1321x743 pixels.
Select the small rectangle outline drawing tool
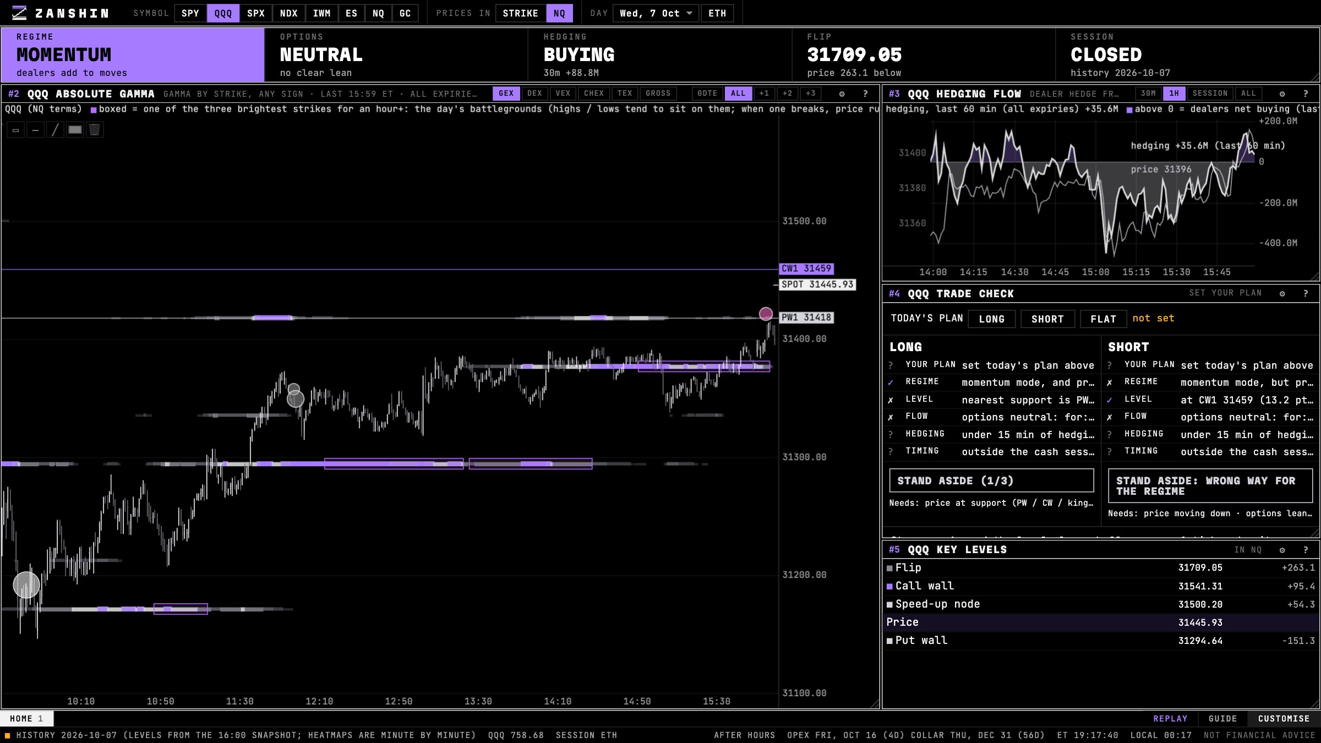tap(15, 130)
